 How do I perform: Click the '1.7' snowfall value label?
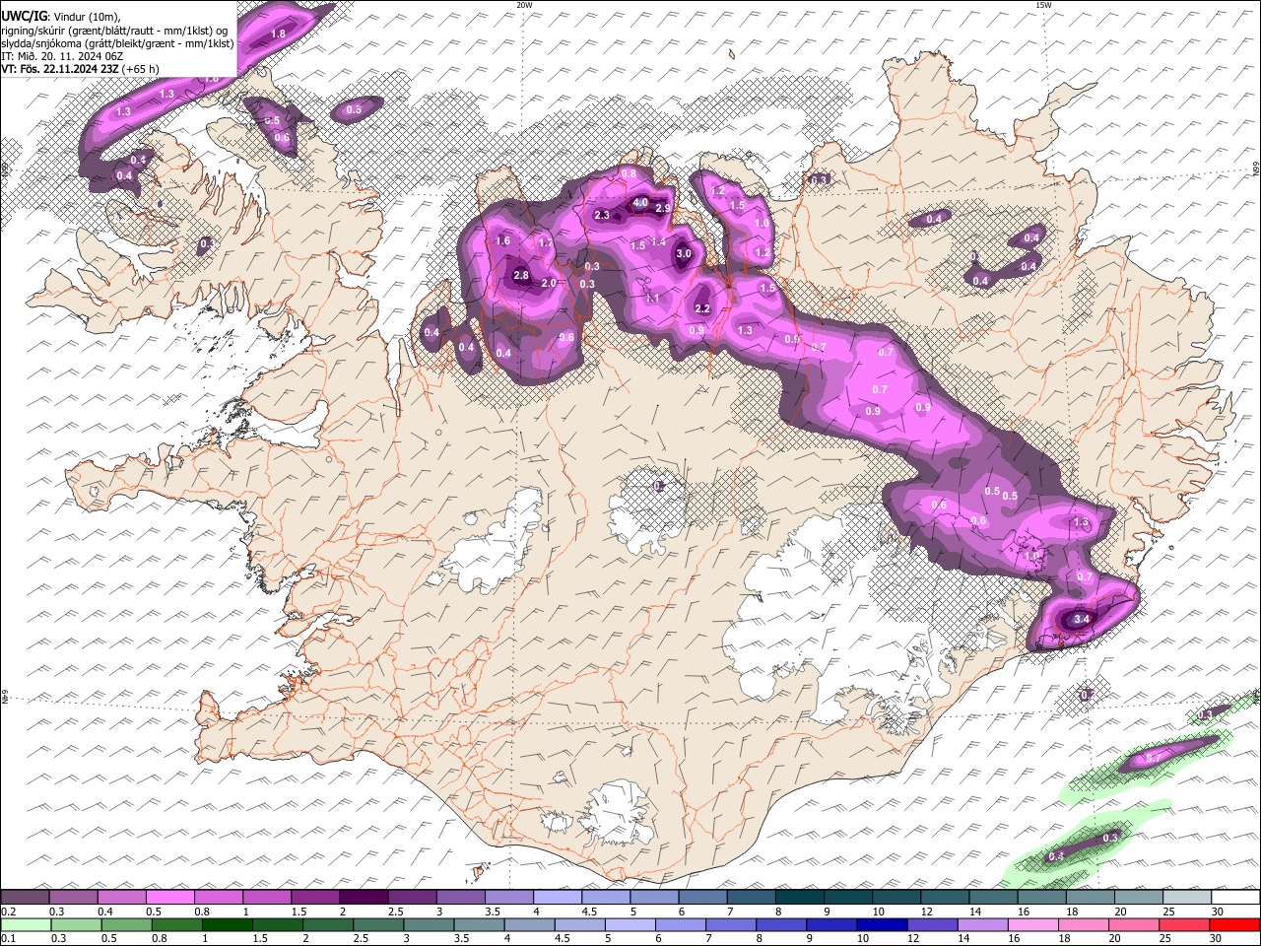click(545, 241)
